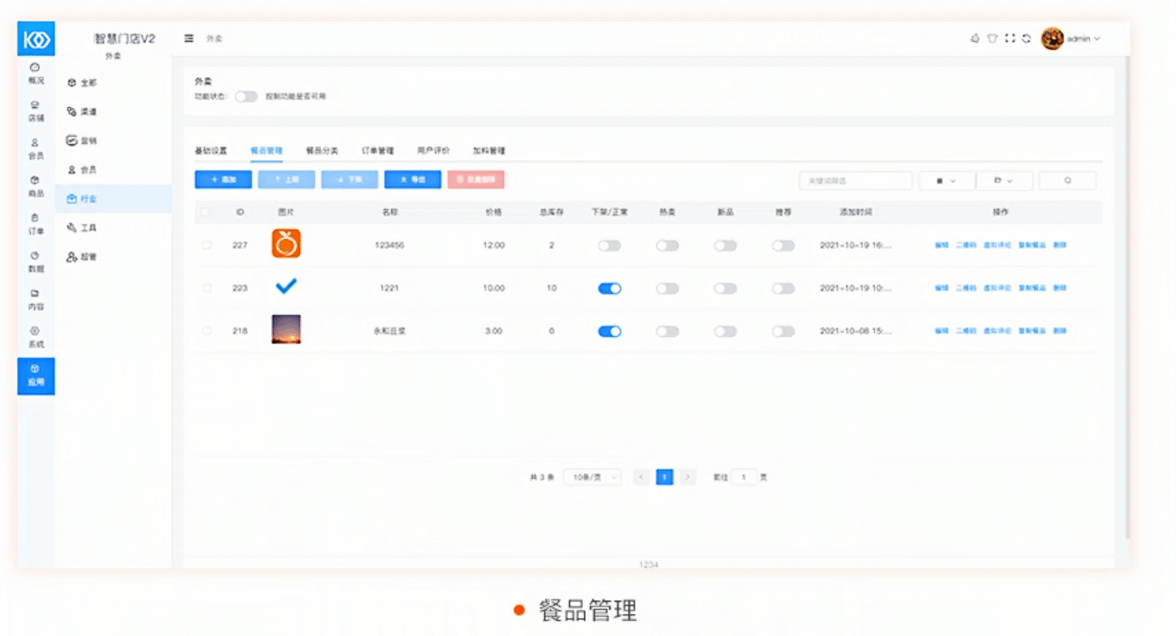Turn off the 下架/正常 switch for 永和豆浆
This screenshot has height=636, width=1176.
point(609,330)
